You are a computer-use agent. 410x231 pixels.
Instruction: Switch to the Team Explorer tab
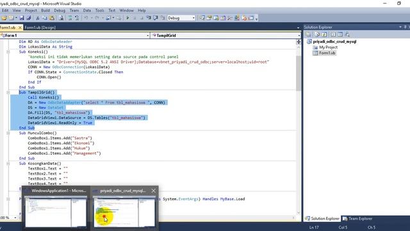tap(357, 218)
